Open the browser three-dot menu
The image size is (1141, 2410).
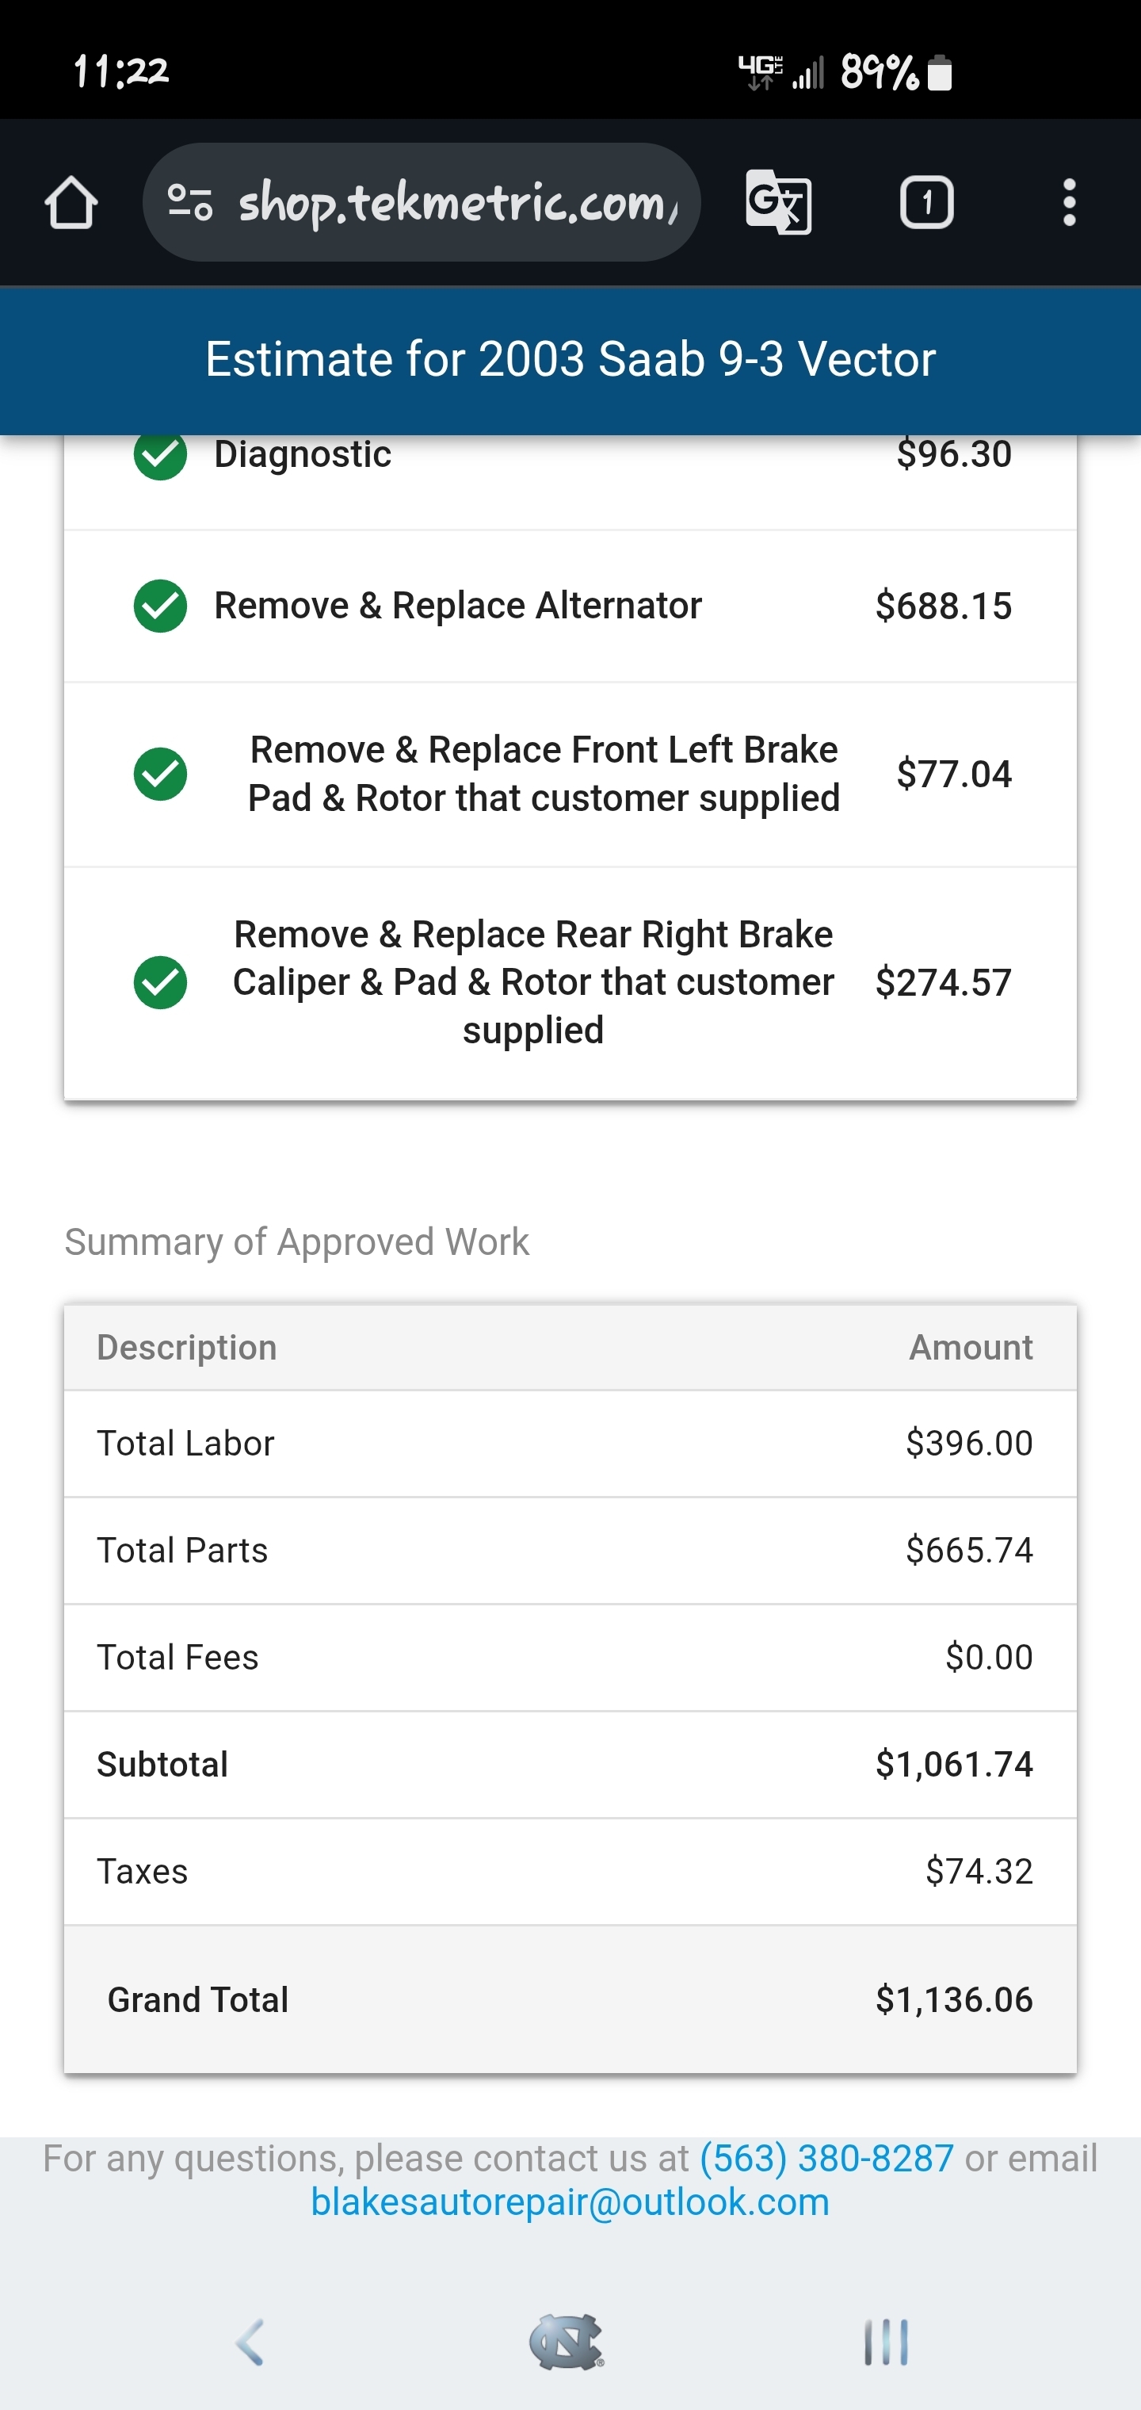[x=1069, y=202]
